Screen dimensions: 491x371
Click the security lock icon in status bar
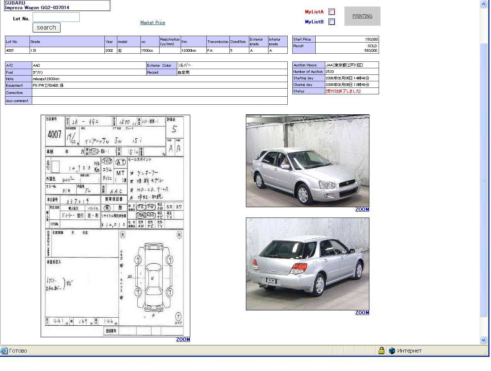point(381,351)
